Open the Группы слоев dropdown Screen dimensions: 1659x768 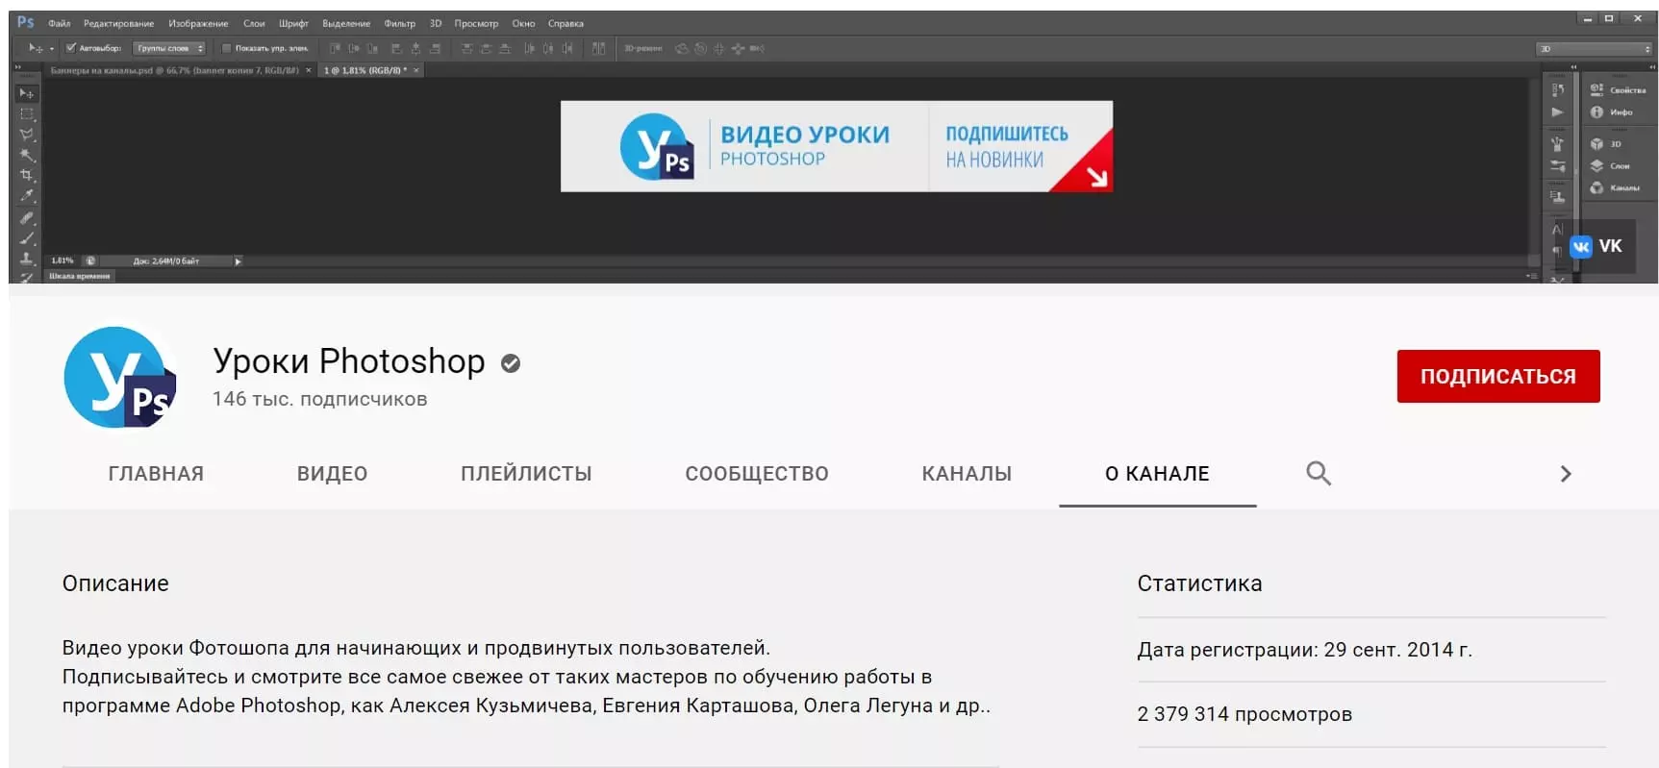[x=169, y=48]
